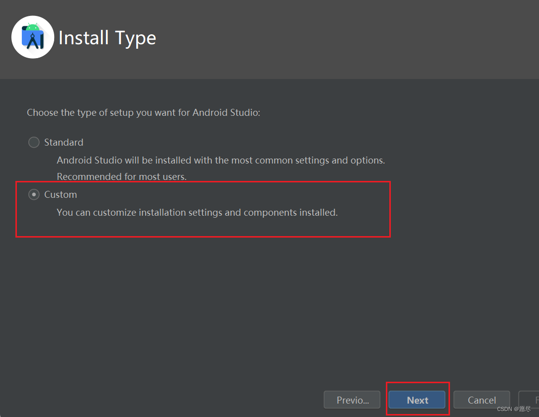Click the Install Type title text
This screenshot has height=417, width=539.
coord(107,37)
